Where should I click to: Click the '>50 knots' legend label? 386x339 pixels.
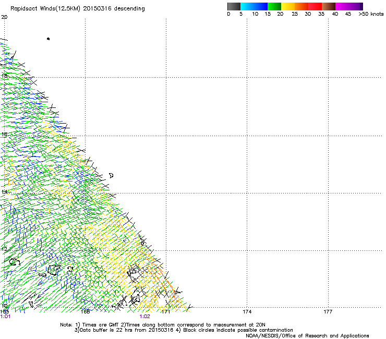coord(371,14)
